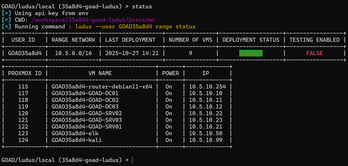Click the last deployment date 2025-10-27 14:21
Screen dimensions: 348x166
132,53
